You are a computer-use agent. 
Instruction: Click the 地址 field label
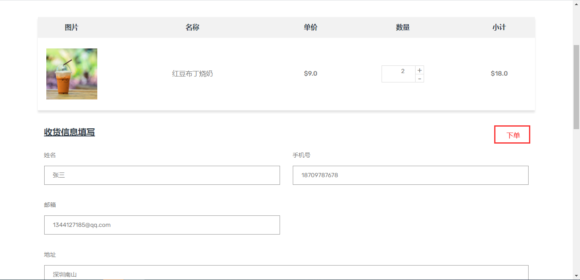[x=50, y=255]
